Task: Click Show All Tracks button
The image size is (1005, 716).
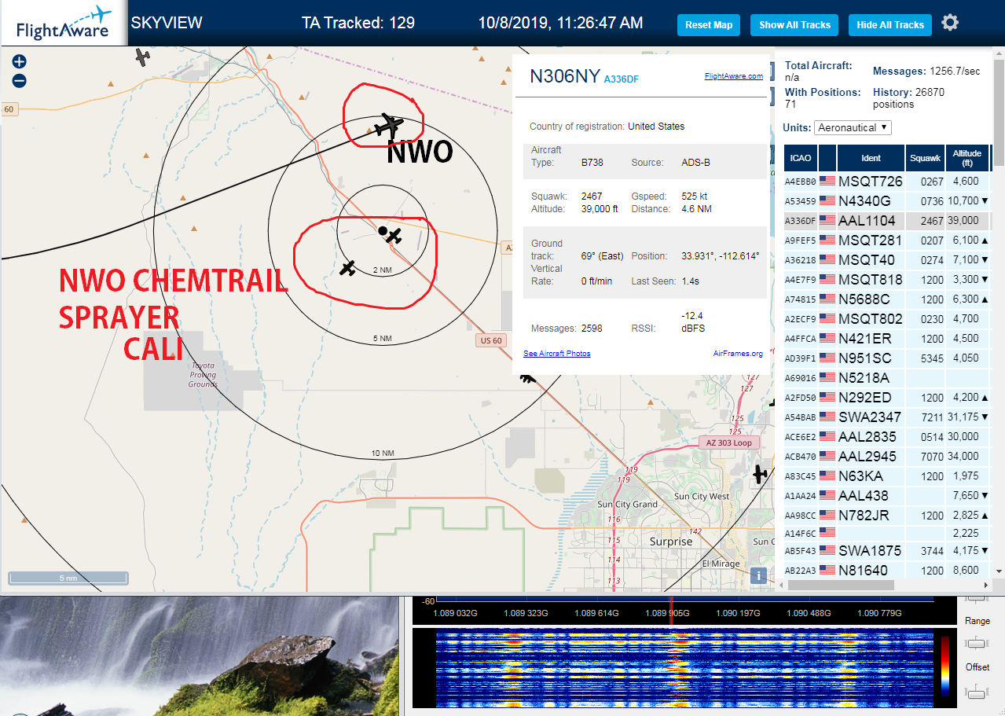Action: (794, 25)
